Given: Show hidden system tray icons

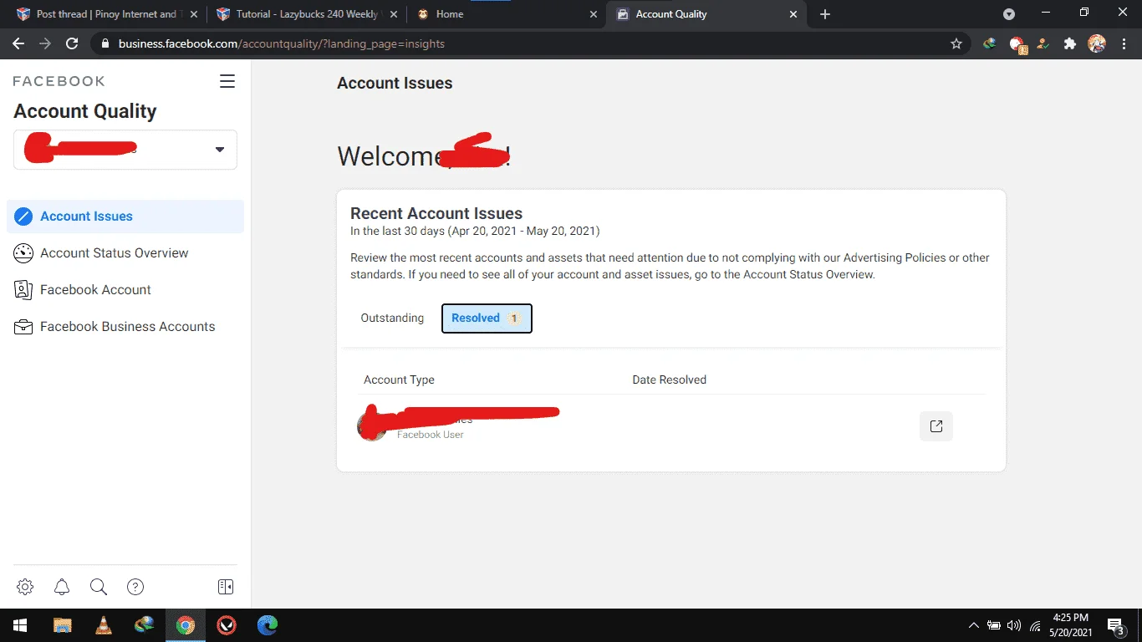Looking at the screenshot, I should pyautogui.click(x=973, y=625).
